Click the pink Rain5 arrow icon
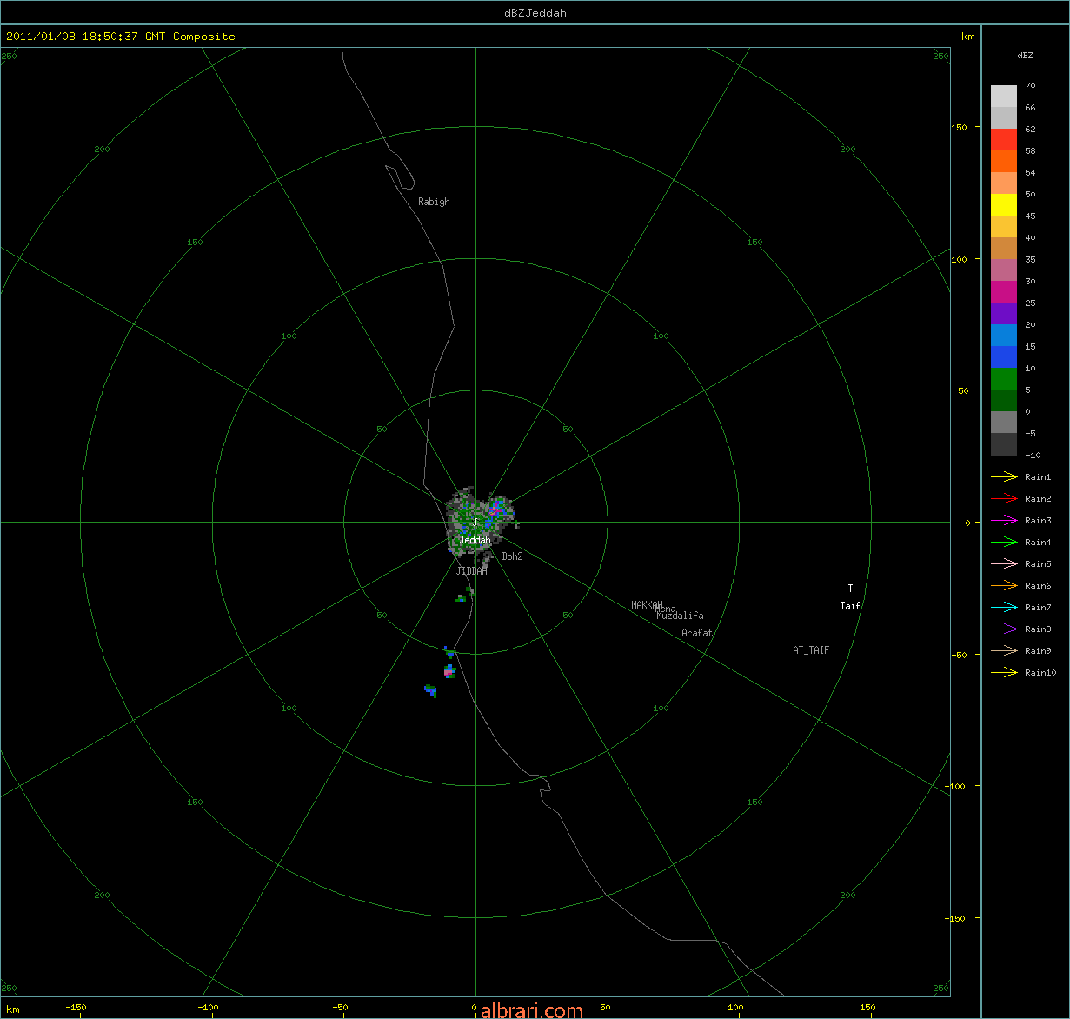 (x=1004, y=563)
